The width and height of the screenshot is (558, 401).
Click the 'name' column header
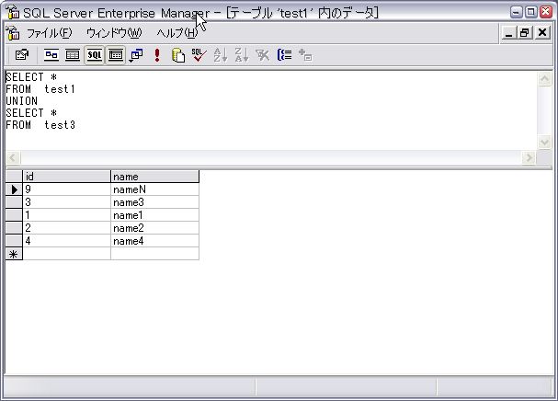tap(154, 176)
